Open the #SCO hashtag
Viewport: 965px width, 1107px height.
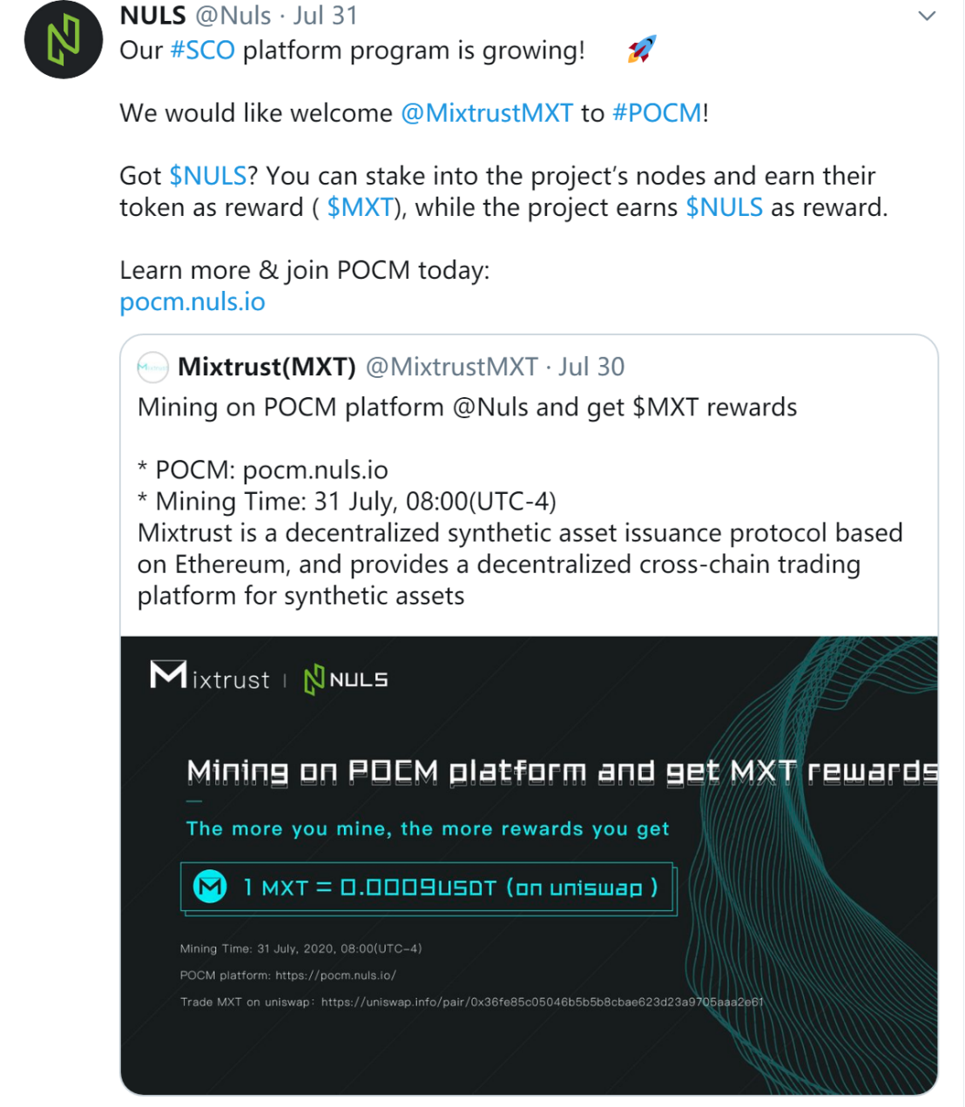point(202,51)
